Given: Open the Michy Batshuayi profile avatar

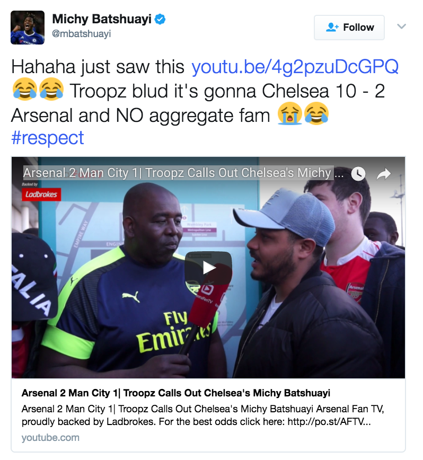Looking at the screenshot, I should tap(28, 28).
